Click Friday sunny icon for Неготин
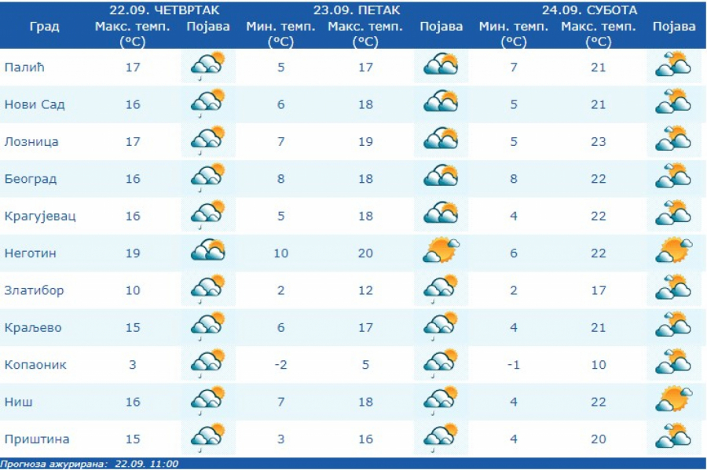The image size is (707, 470). [441, 252]
